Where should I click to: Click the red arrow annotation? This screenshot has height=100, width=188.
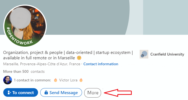pyautogui.click(x=118, y=93)
